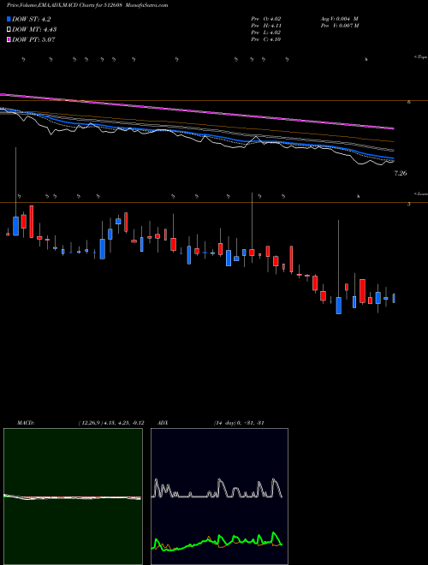
Task: Click the 'Pre C: 4.10' value
Action: (x=266, y=39)
